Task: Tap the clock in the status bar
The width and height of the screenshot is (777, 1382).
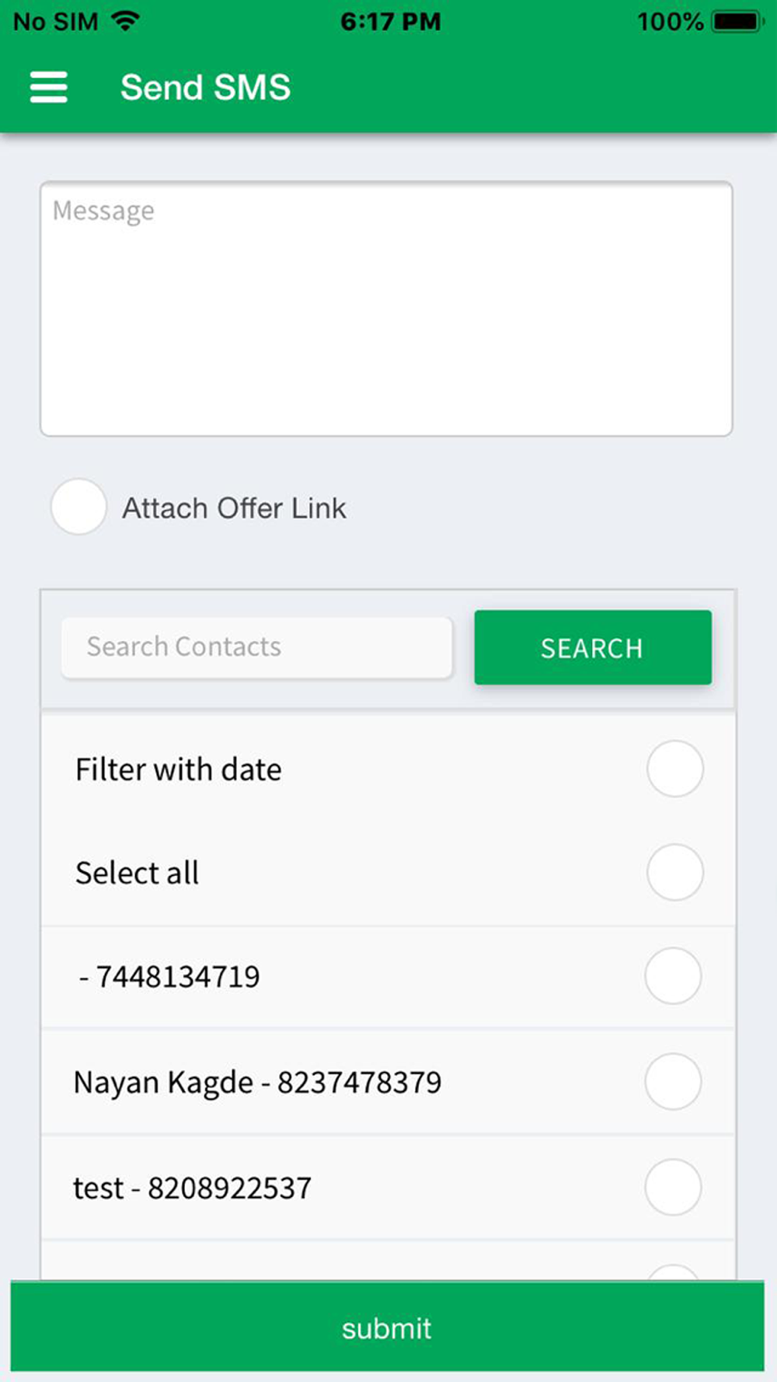Action: (390, 21)
